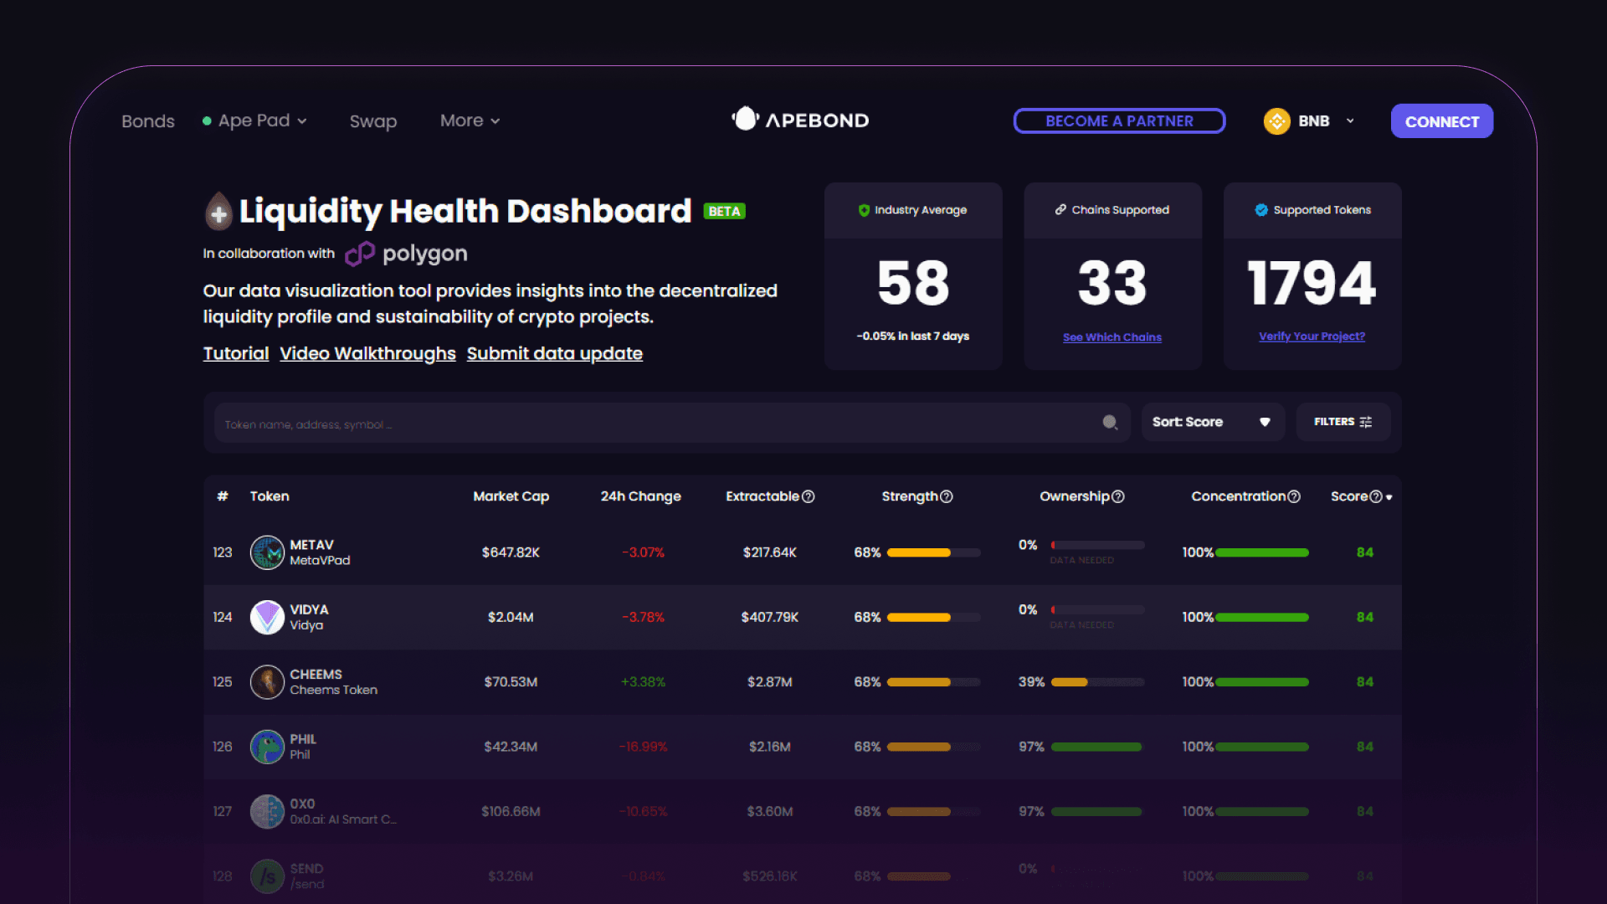Image resolution: width=1607 pixels, height=904 pixels.
Task: Click CHEEMS's 24h change +3.38%
Action: coord(643,682)
